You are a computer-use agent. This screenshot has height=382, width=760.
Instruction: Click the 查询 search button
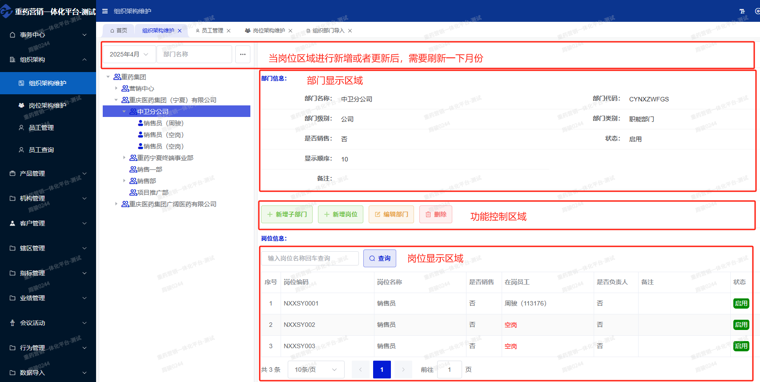(380, 258)
